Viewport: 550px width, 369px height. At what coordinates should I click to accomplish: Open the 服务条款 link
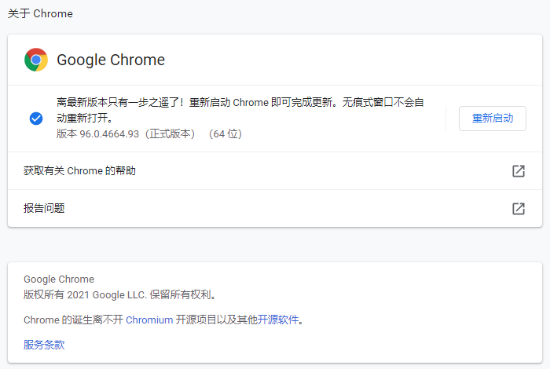tap(44, 345)
